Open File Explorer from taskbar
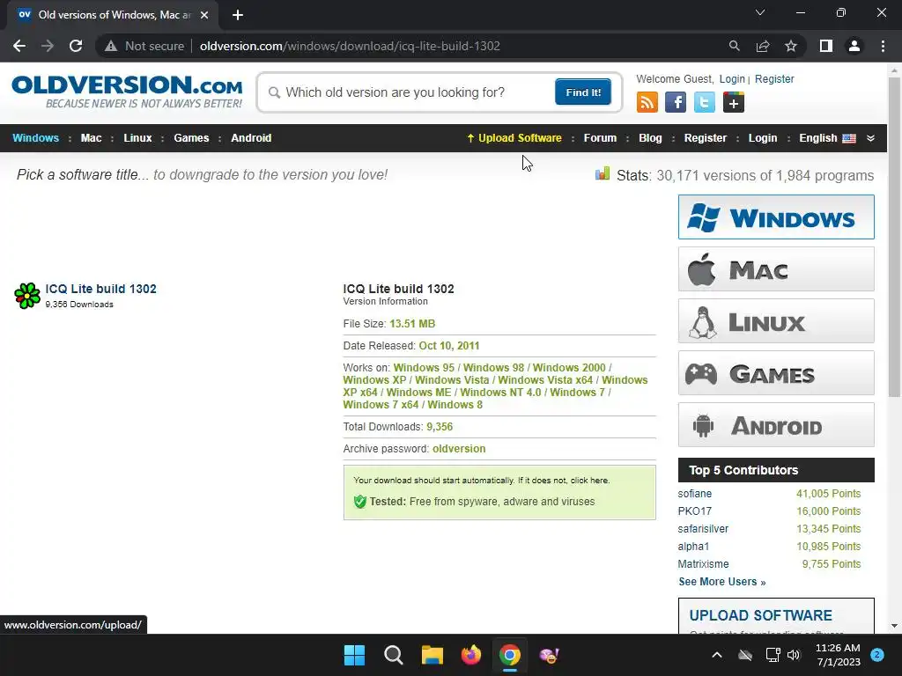This screenshot has height=676, width=902. point(432,655)
